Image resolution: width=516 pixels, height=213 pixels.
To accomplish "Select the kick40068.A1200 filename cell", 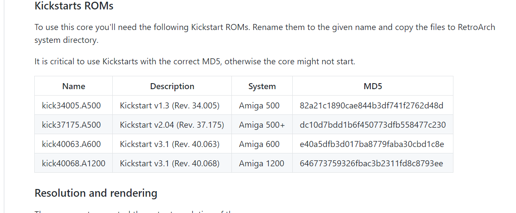I will (74, 163).
